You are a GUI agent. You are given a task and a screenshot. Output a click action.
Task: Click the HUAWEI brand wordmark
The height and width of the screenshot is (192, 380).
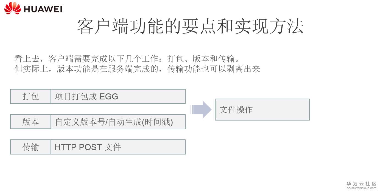(x=43, y=9)
